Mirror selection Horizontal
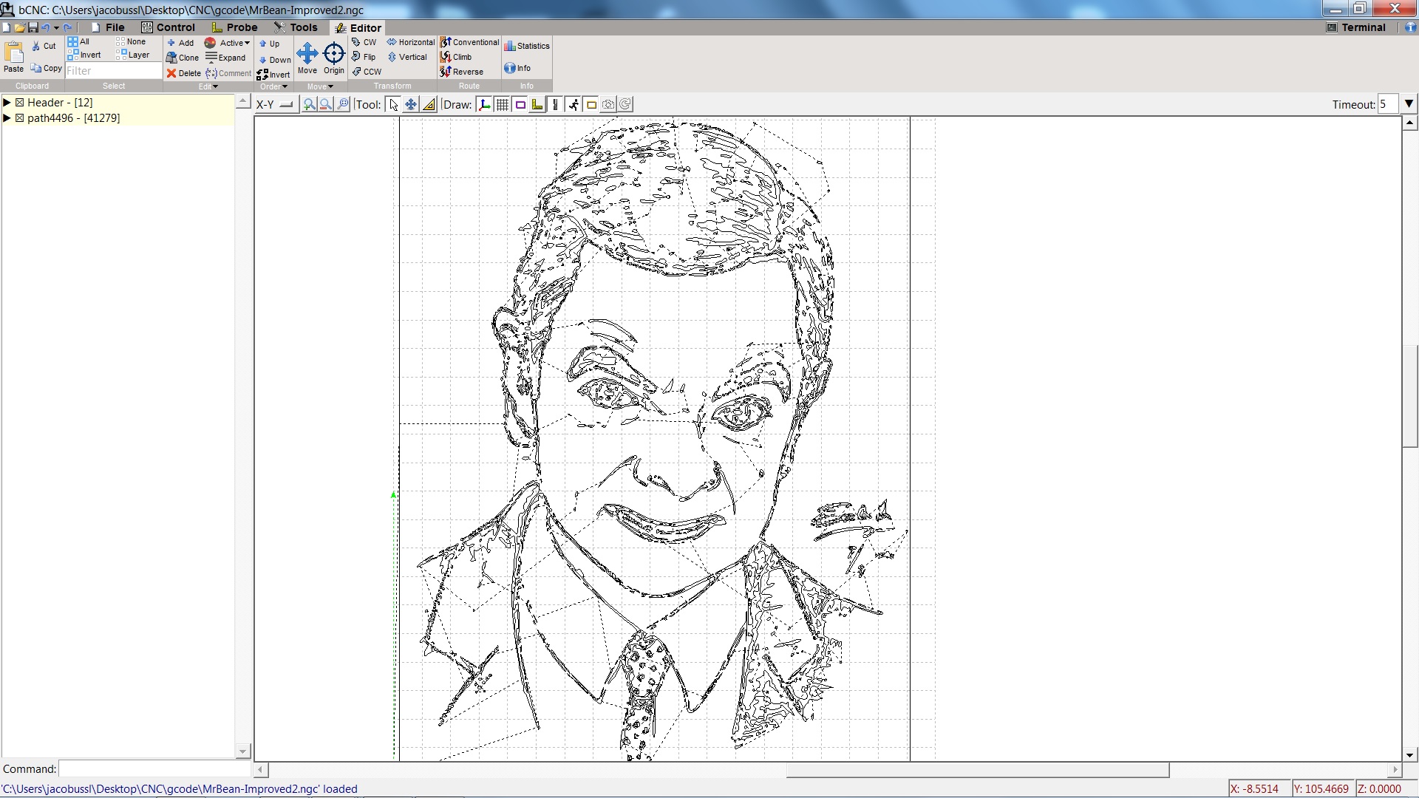This screenshot has height=798, width=1419. coord(411,42)
